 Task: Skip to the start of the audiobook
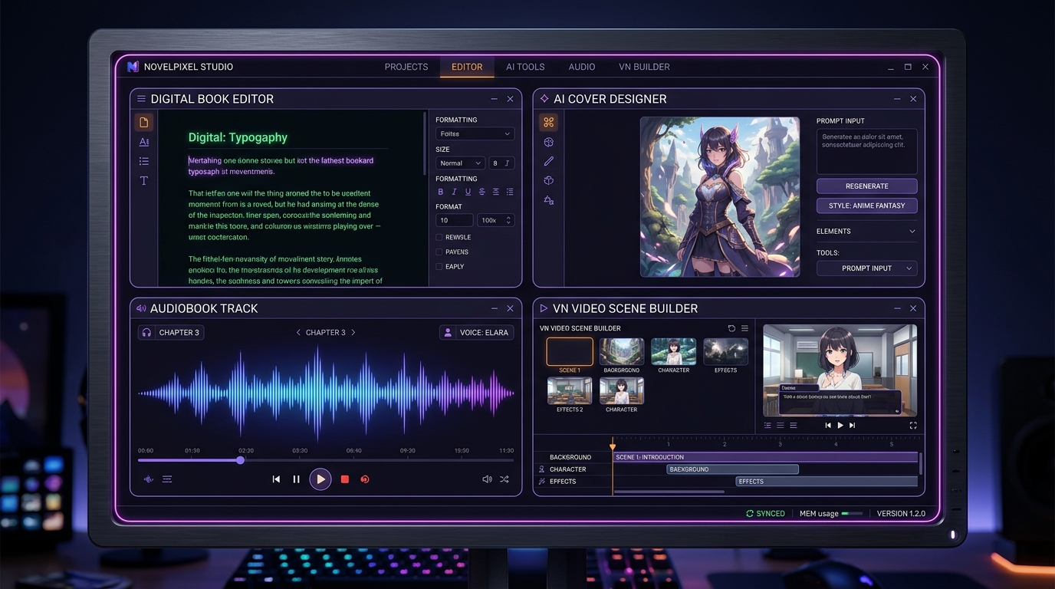[x=276, y=479]
